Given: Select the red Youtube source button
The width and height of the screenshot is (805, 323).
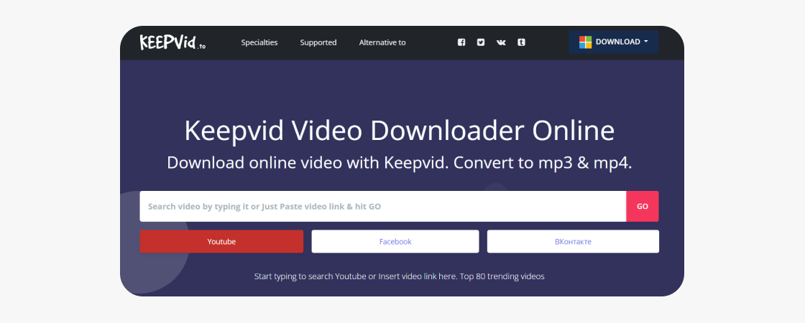Looking at the screenshot, I should [221, 242].
